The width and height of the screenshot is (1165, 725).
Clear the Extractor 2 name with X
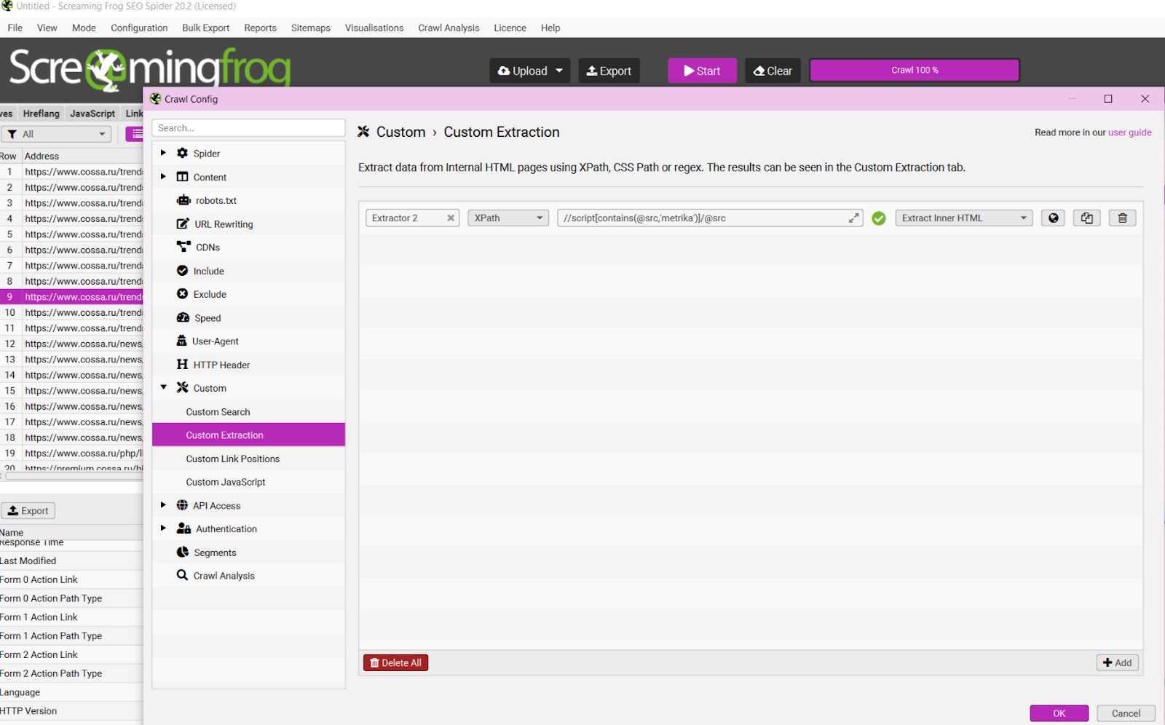point(451,218)
